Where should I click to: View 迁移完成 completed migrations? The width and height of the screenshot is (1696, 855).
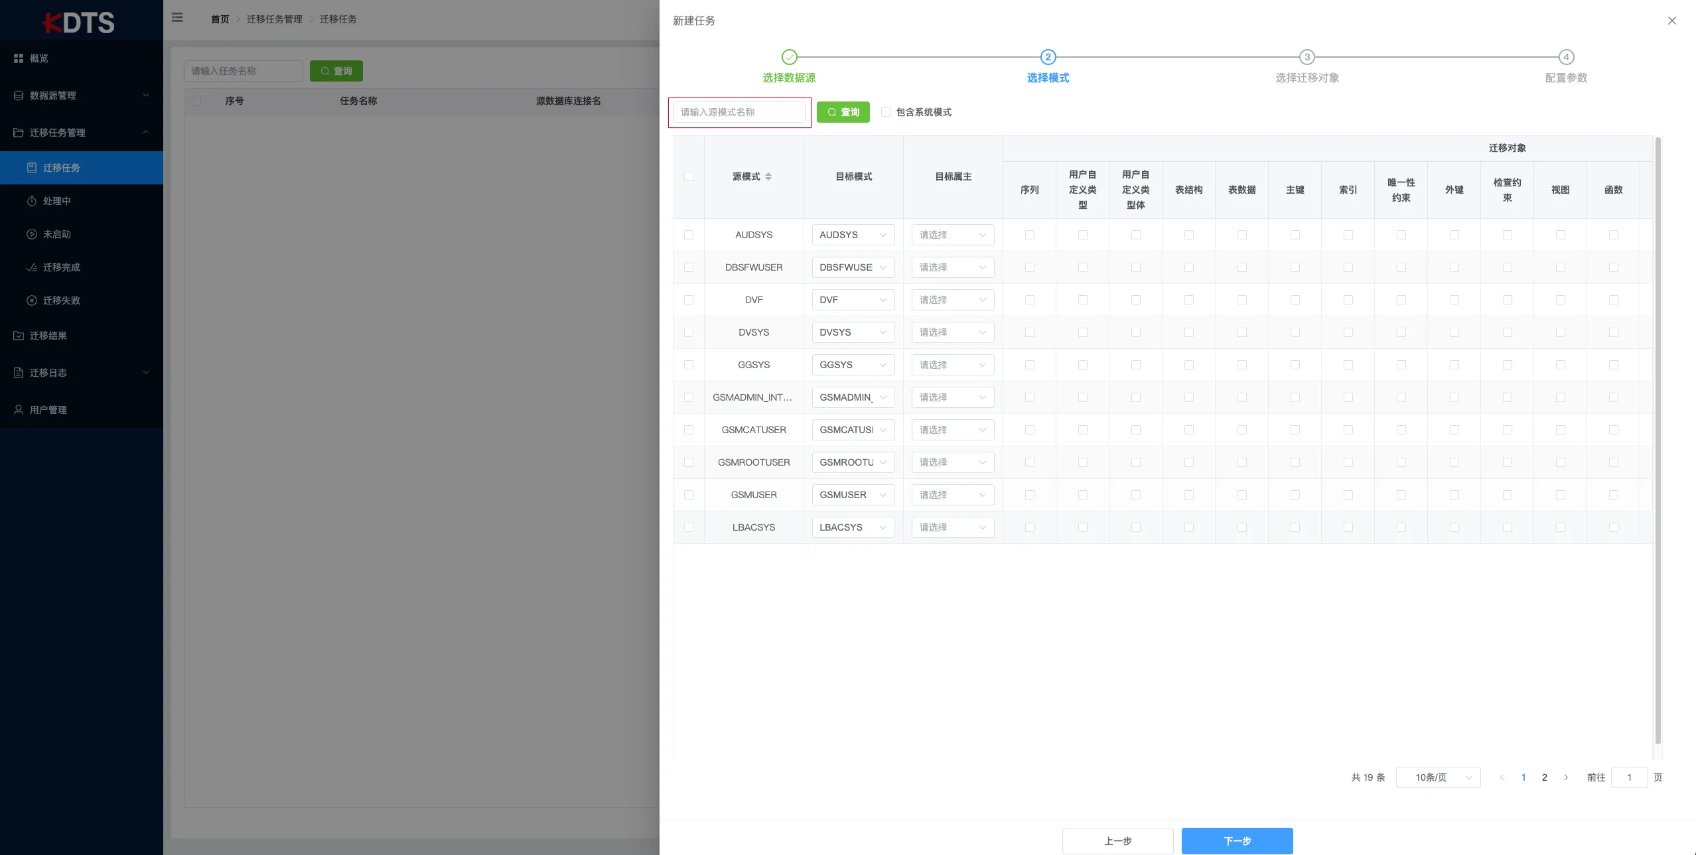click(x=62, y=267)
